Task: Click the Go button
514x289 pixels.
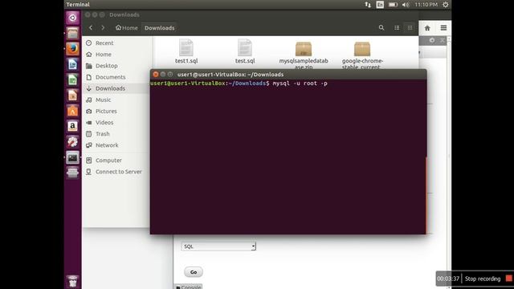Action: [x=194, y=272]
